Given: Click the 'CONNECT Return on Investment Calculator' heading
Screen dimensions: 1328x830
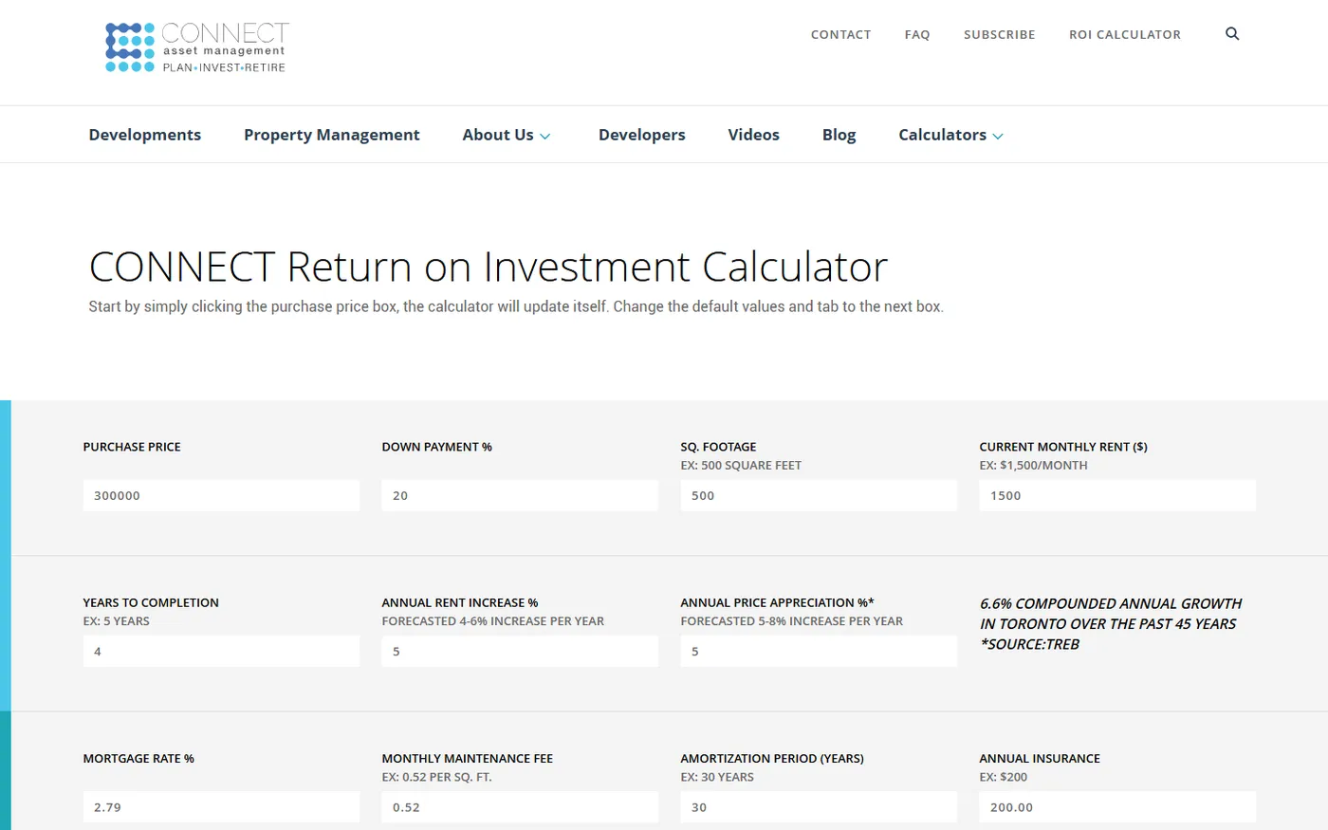Looking at the screenshot, I should (489, 267).
